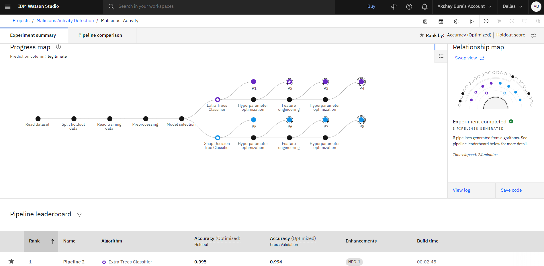Open the Malicious Activity Detection breadcrumb link
Screen dimensions: 544x266
click(x=65, y=20)
